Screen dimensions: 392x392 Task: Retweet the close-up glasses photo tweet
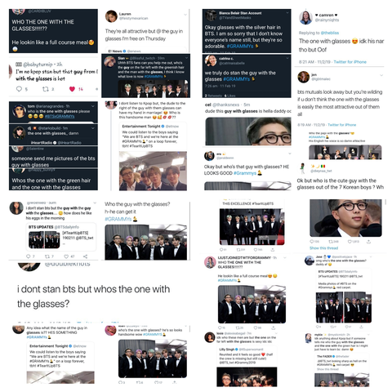coord(331,242)
